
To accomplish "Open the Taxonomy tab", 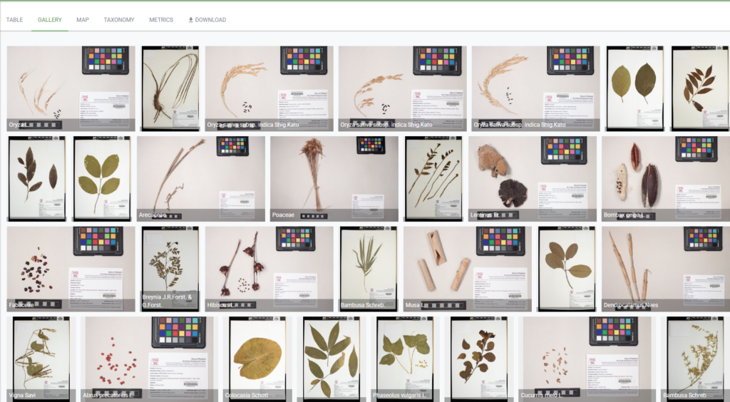I will point(119,19).
